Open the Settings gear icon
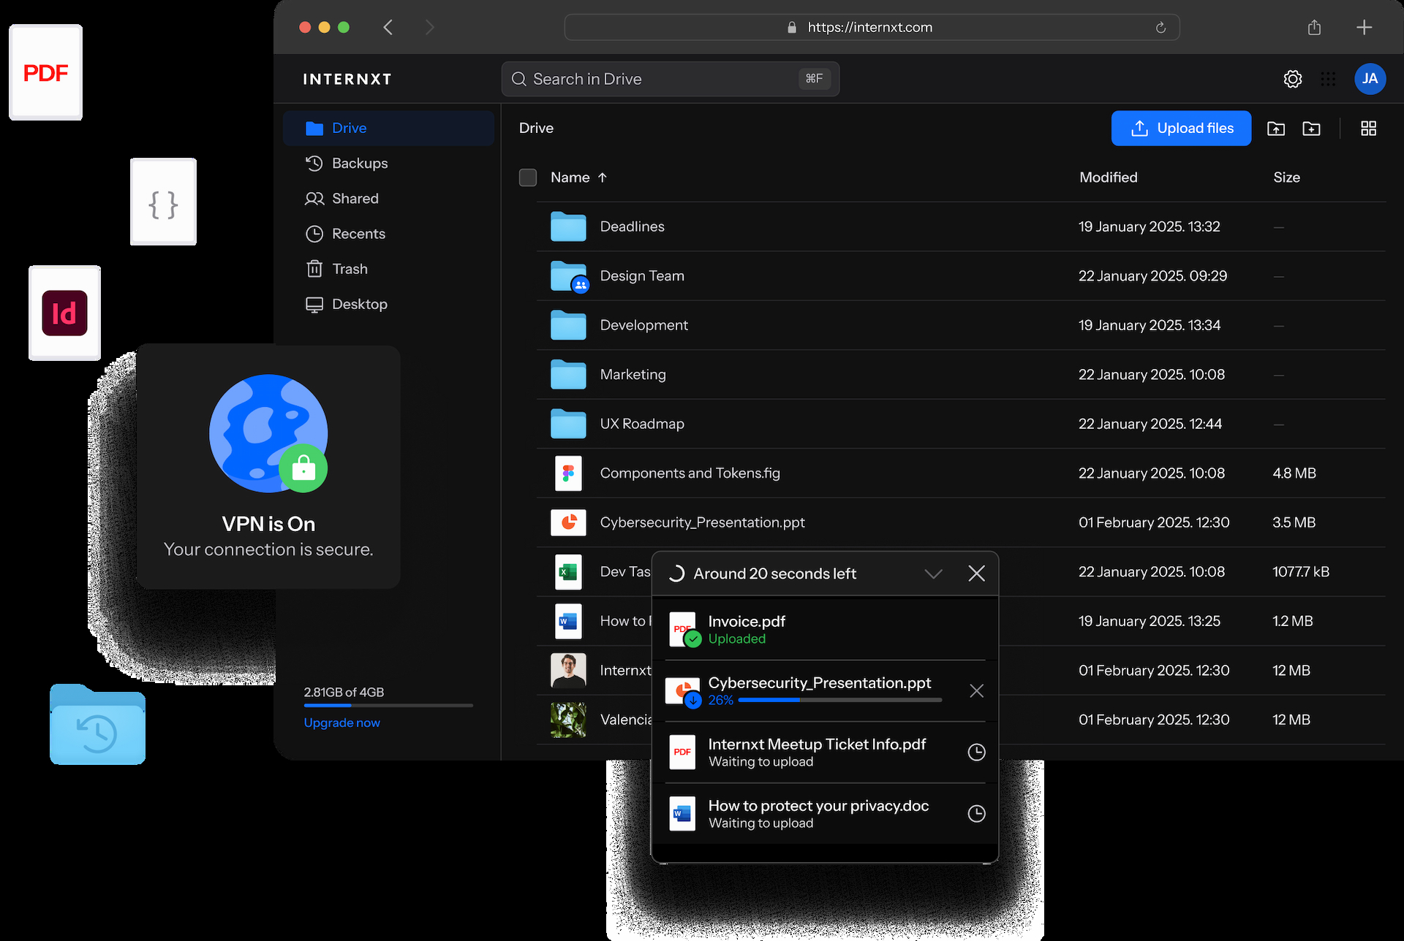 coord(1293,79)
